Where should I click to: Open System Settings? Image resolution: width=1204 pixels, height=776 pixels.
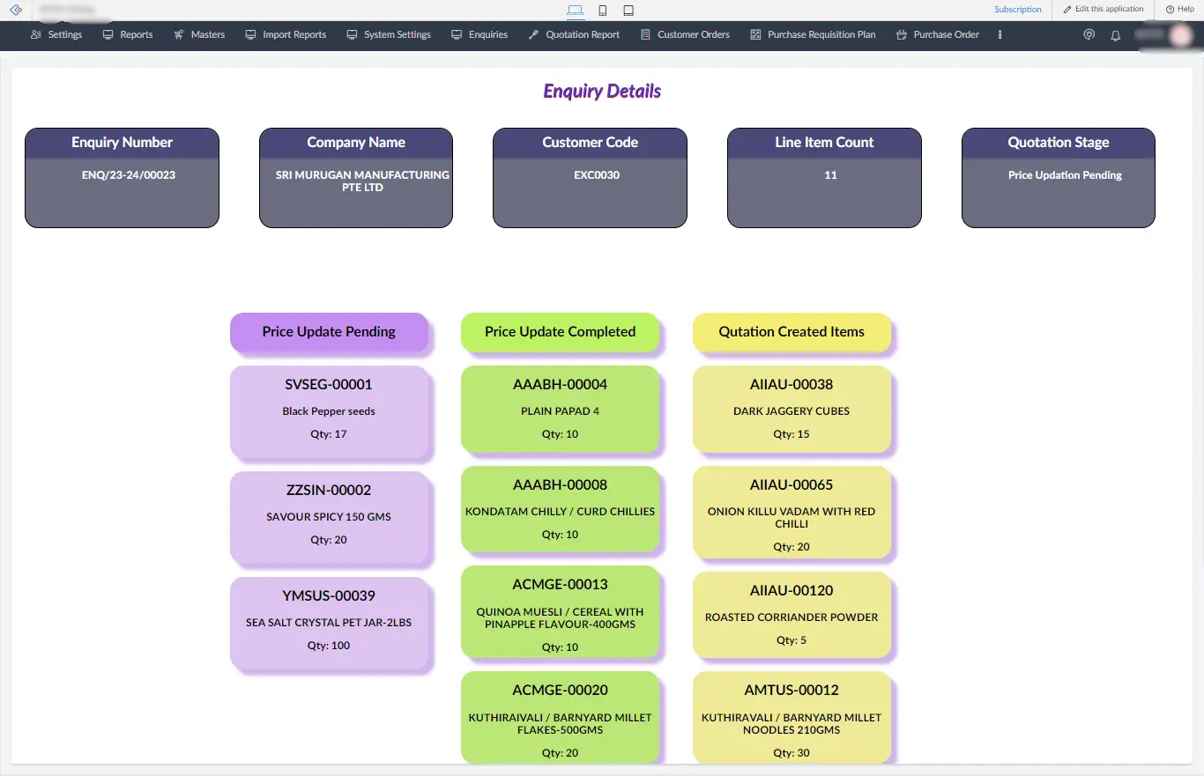click(389, 34)
